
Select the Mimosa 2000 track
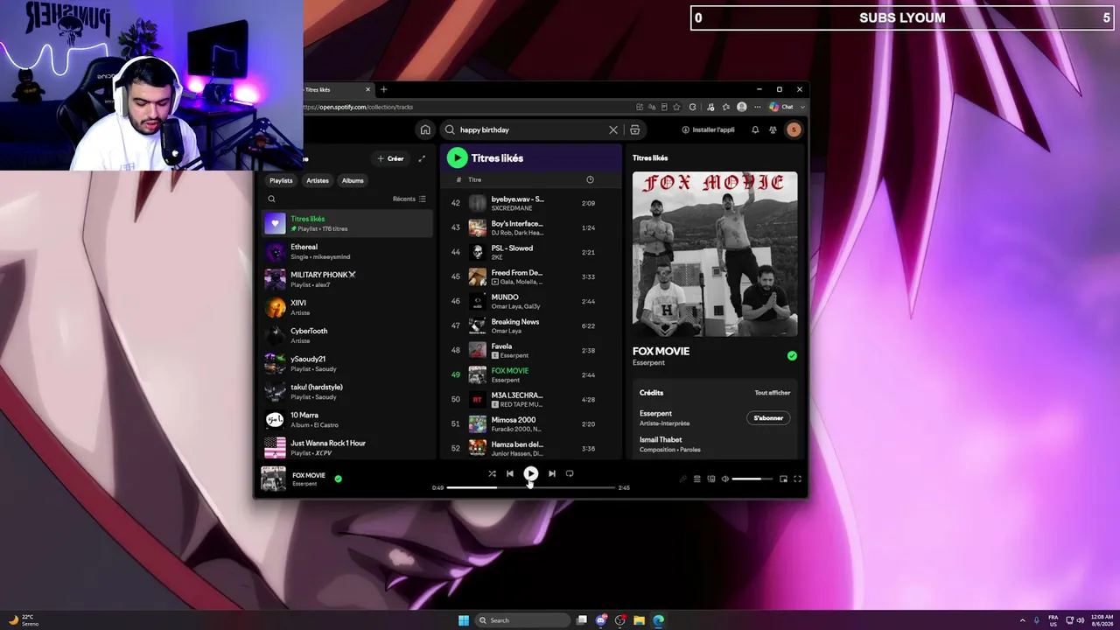click(531, 423)
